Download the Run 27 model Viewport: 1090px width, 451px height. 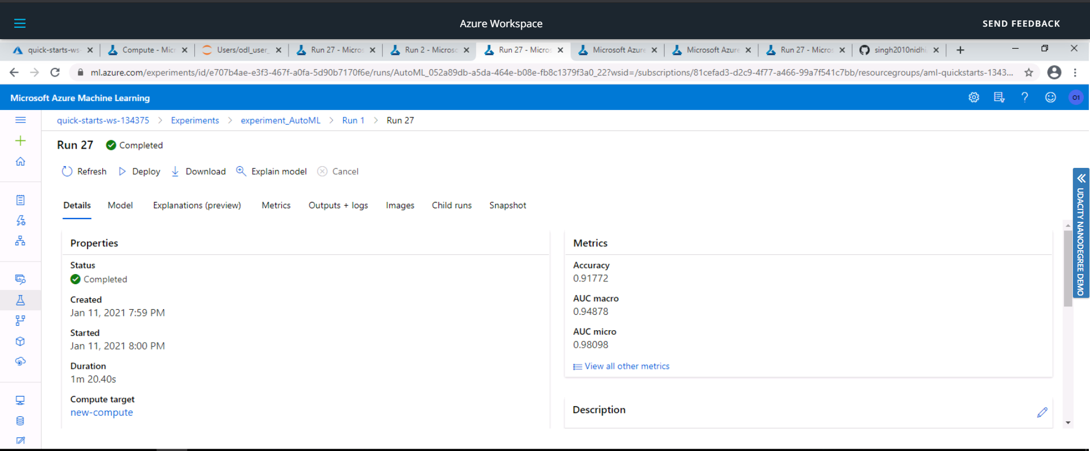point(198,171)
